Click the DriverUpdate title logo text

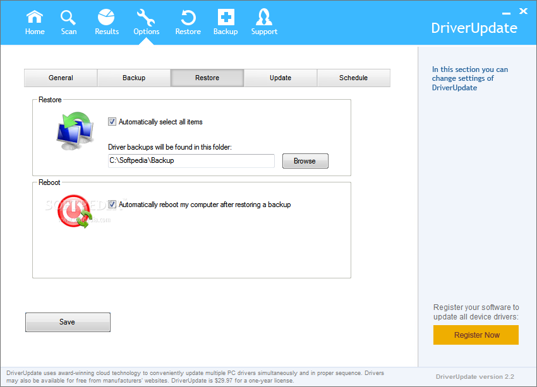[x=474, y=28]
